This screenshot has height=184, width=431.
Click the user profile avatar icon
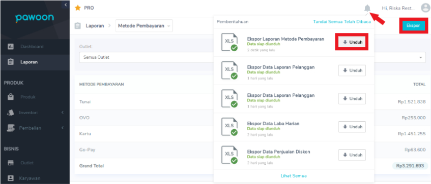coord(425,8)
